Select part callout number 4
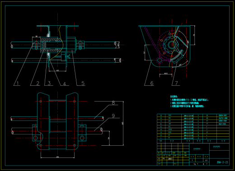235x171 pixels. (65, 83)
